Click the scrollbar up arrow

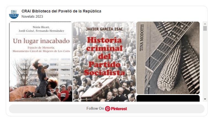pyautogui.click(x=205, y=24)
